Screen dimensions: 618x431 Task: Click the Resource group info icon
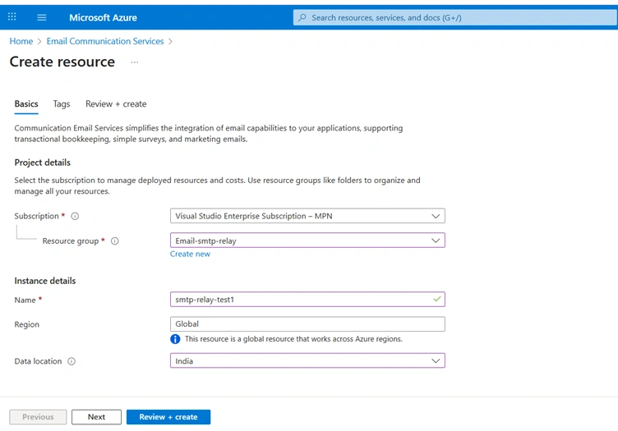115,241
